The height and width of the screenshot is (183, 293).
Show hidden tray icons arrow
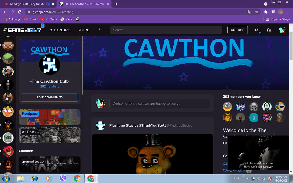click(x=248, y=179)
